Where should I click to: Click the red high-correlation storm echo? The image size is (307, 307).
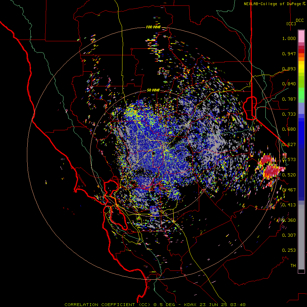tap(271, 170)
